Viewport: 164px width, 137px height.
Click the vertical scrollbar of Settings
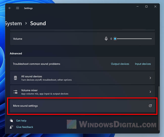point(159,108)
